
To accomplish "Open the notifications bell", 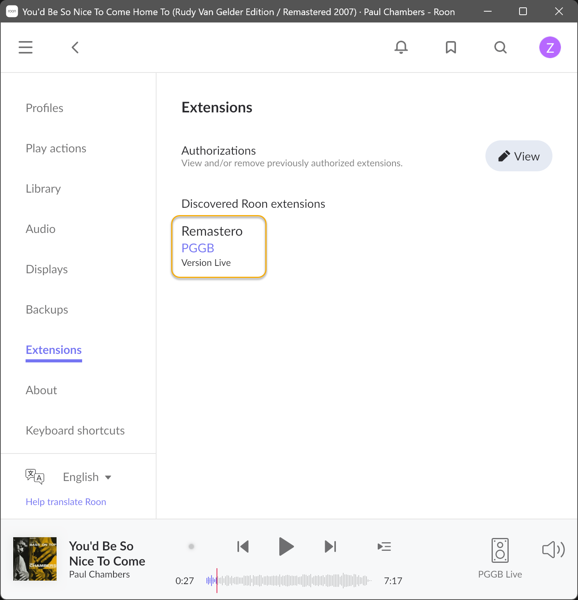I will pos(401,47).
